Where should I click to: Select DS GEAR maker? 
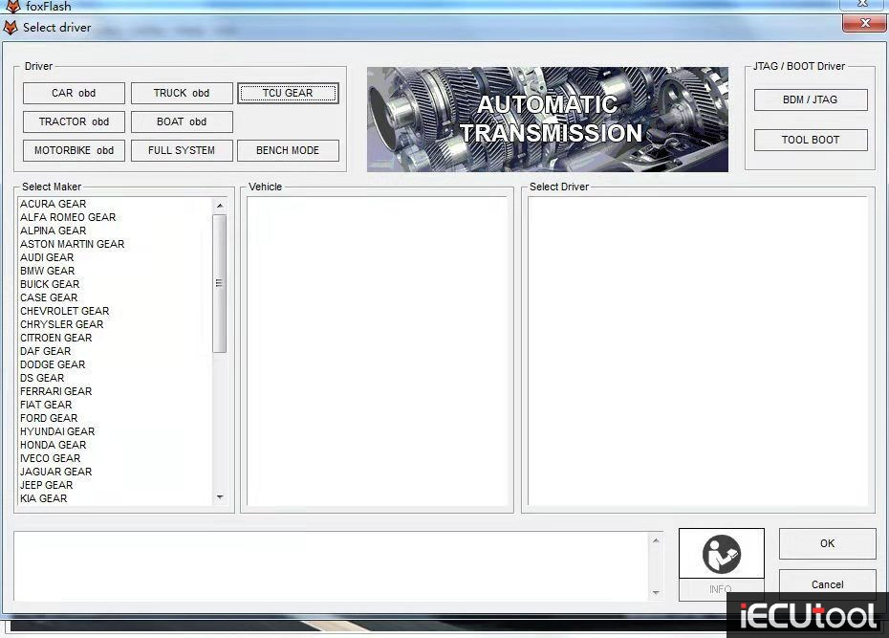tap(42, 378)
